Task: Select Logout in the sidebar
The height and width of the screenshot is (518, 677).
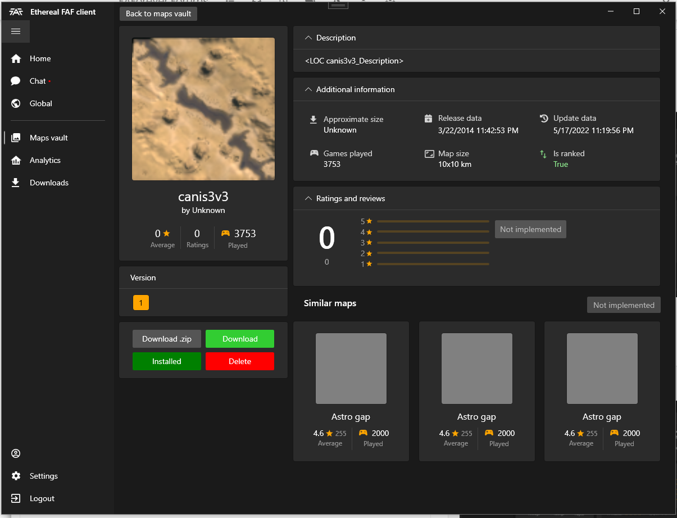Action: coord(57,498)
